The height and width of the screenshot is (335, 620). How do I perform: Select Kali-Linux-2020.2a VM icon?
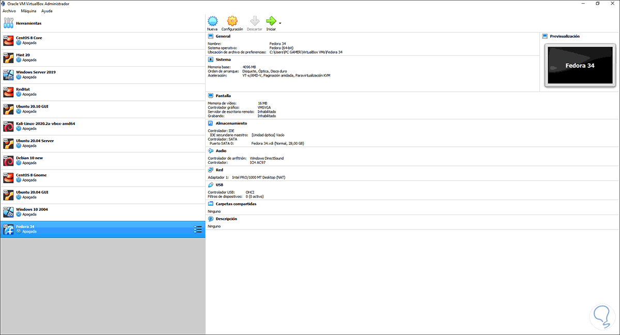[x=8, y=126]
